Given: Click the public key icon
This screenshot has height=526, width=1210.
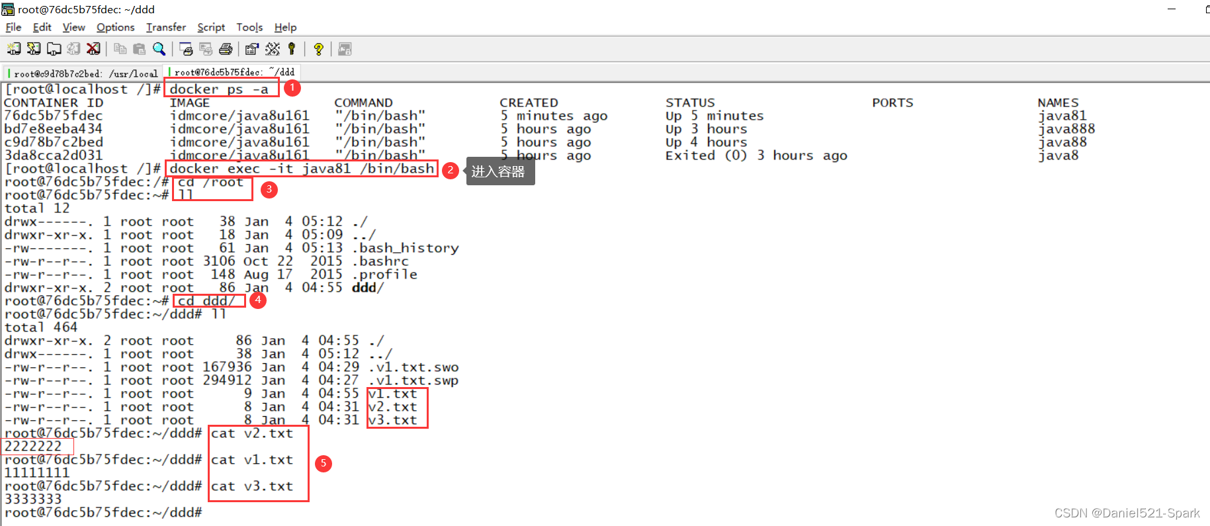Looking at the screenshot, I should (291, 49).
